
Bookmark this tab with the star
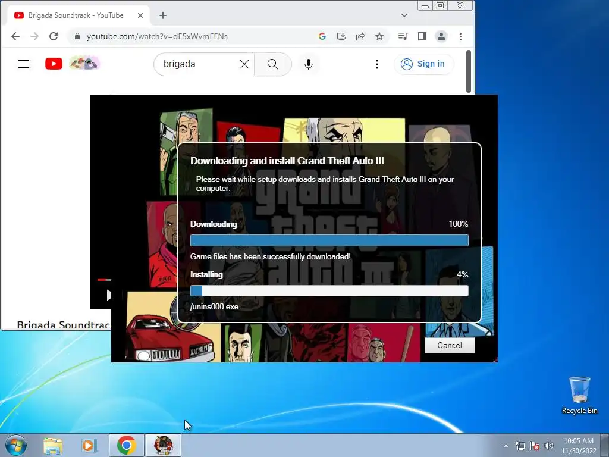click(379, 36)
